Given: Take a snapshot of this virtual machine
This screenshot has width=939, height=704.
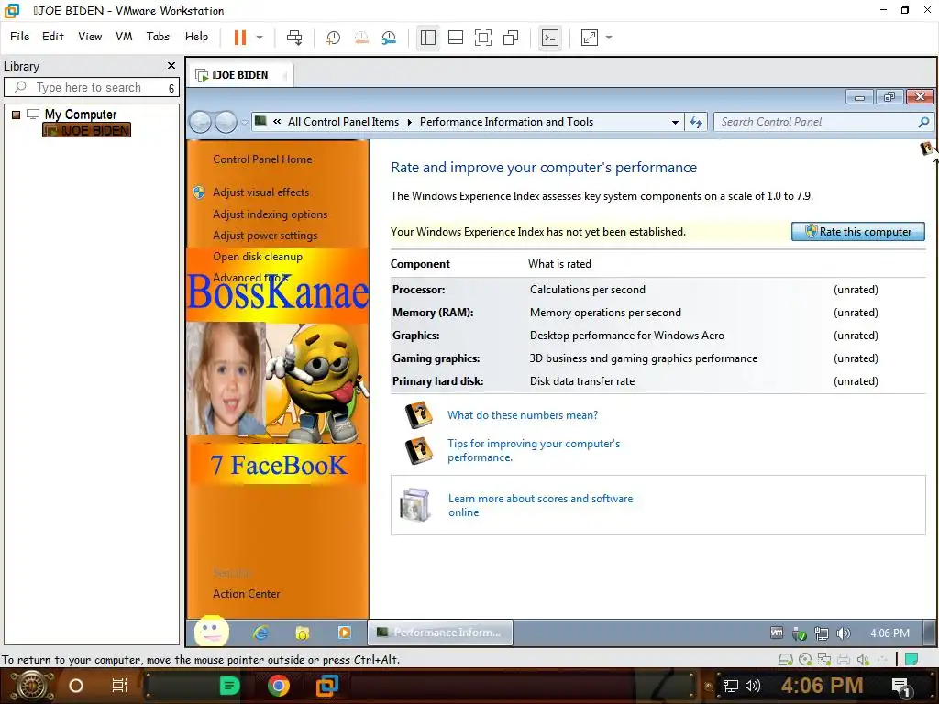Looking at the screenshot, I should pyautogui.click(x=333, y=38).
